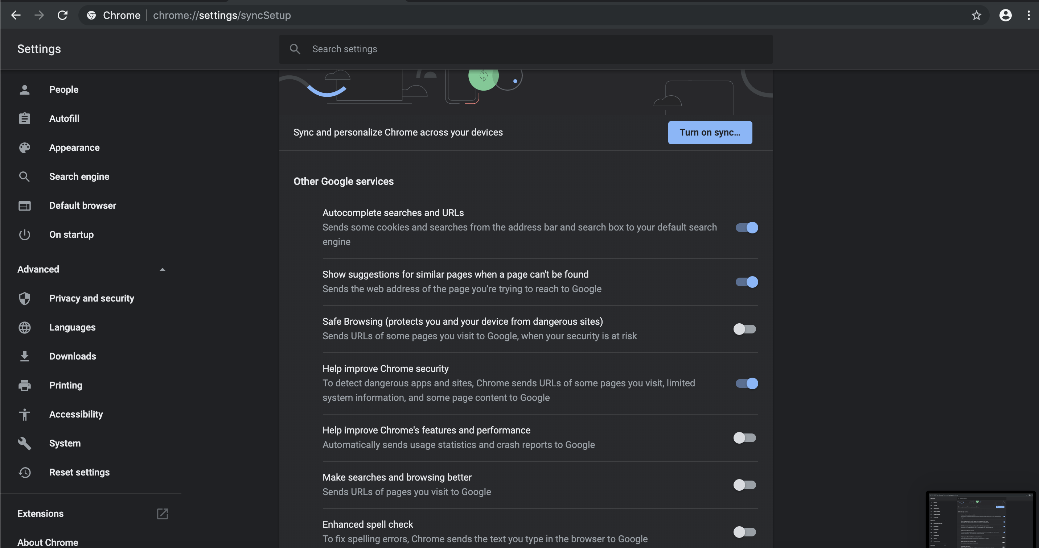Click the System wrench icon
1039x548 pixels.
[x=25, y=443]
